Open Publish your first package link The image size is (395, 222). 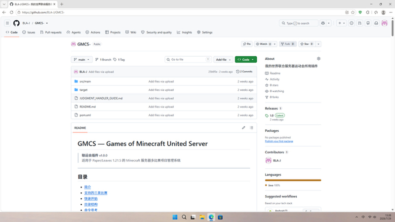pos(279,141)
